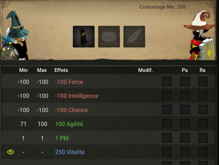Select the -100 Force effect row
Screen dimensions: 219x165
click(108, 81)
